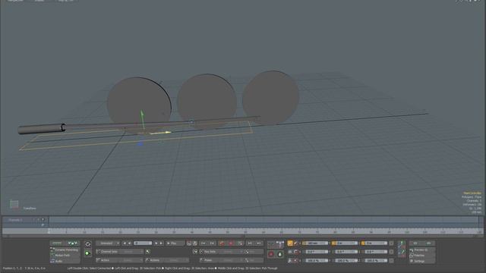This screenshot has height=273, width=486.
Task: Open the Channel Sets dropdown
Action: 120,252
